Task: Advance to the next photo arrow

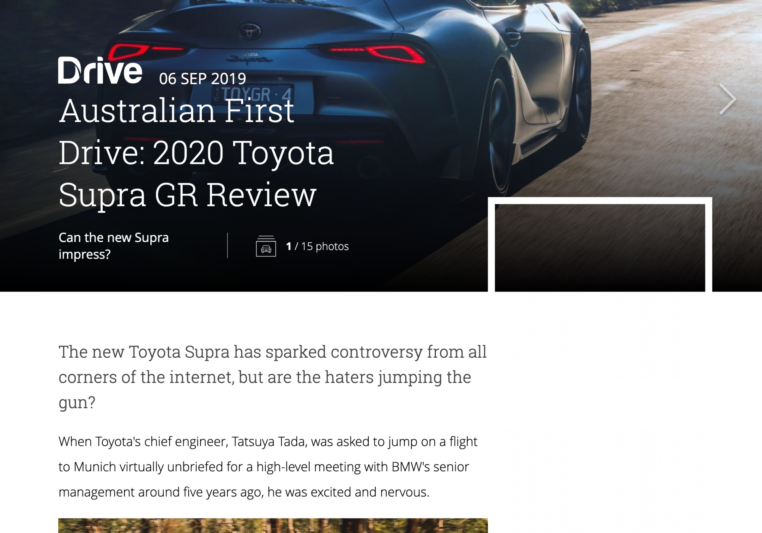Action: coord(728,99)
